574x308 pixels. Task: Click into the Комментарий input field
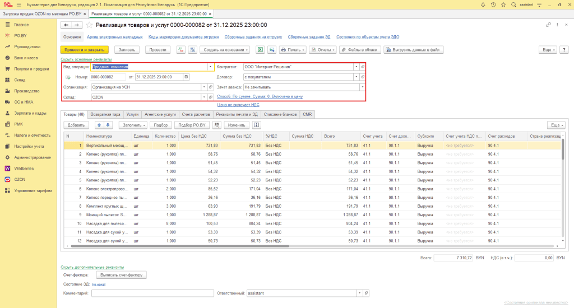[152, 293]
